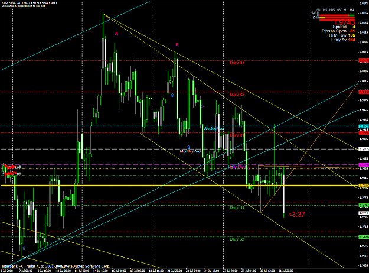Viewport: 369px width, 273px height.
Task: Click the green Daily S1 label
Action: click(x=237, y=207)
